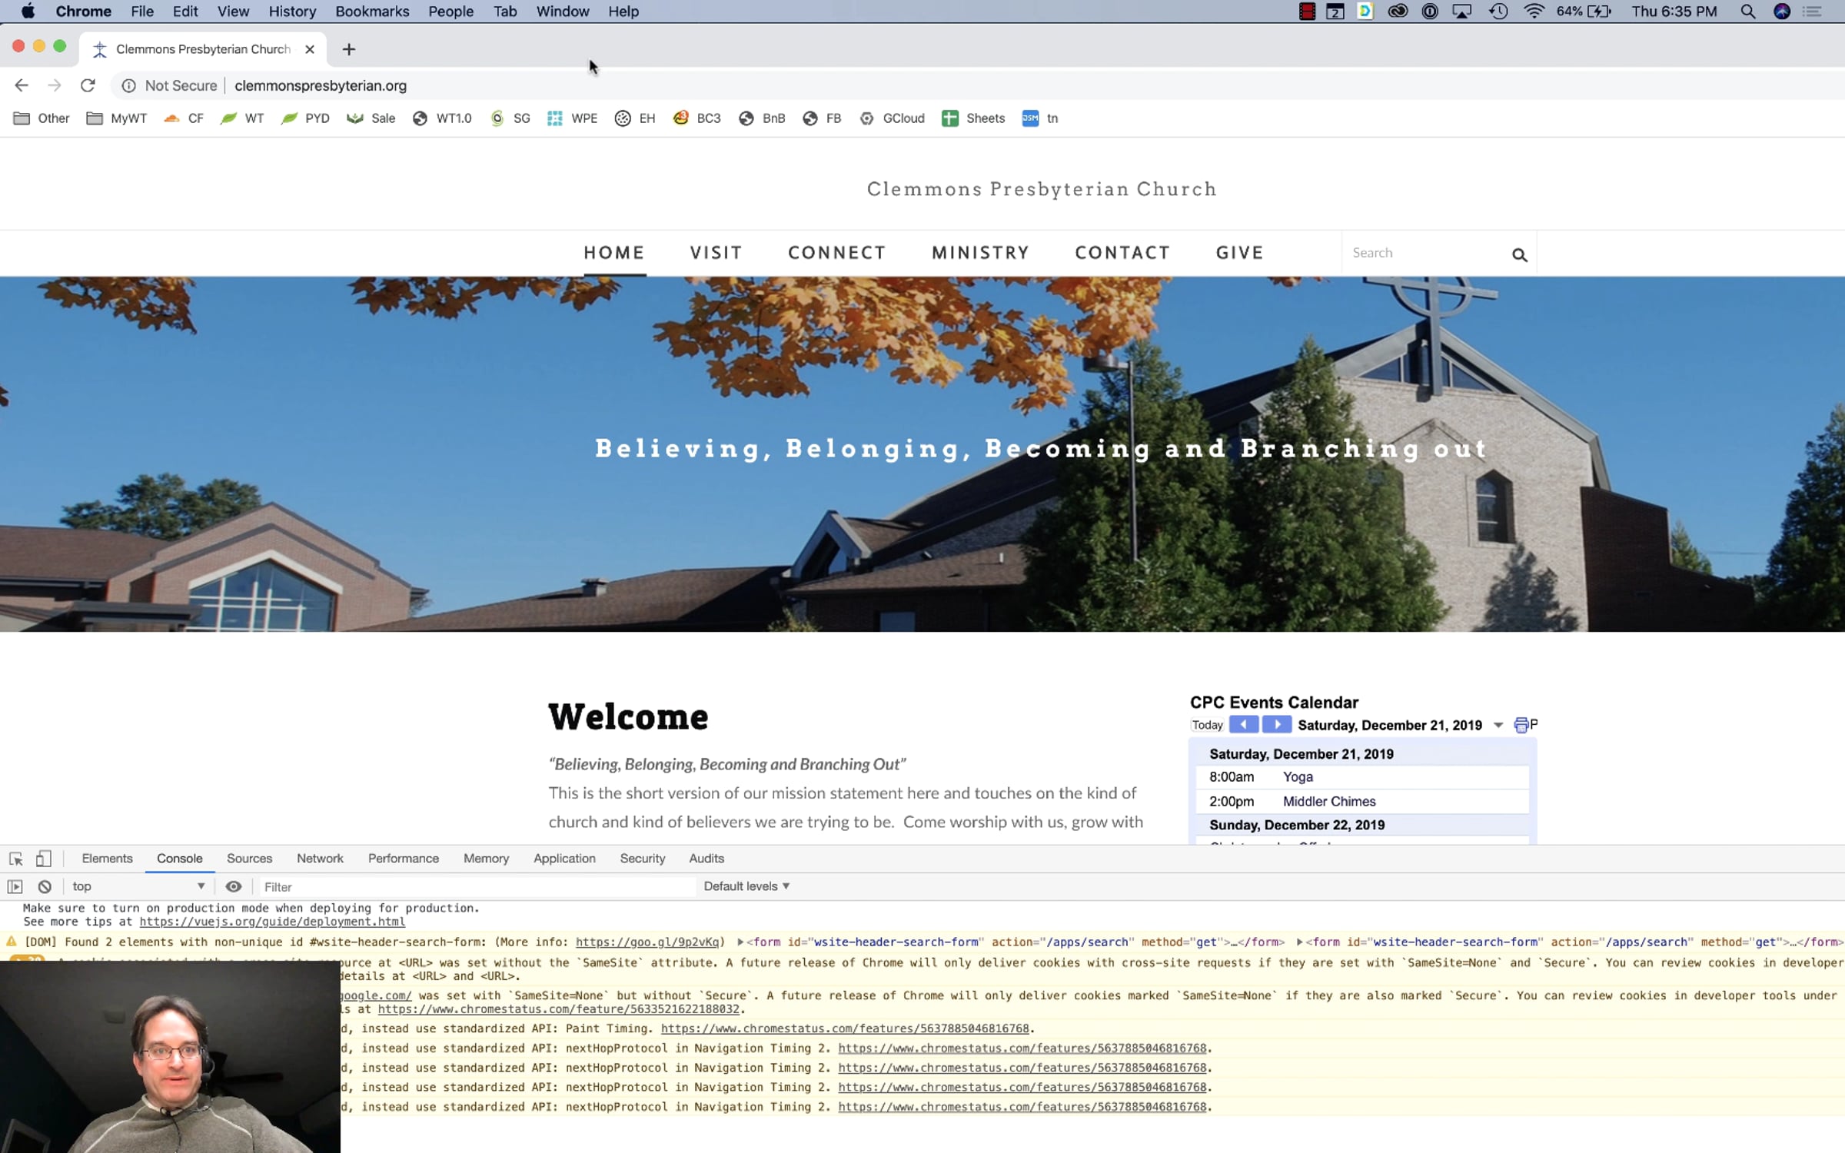Image resolution: width=1845 pixels, height=1153 pixels.
Task: Click the inspect element picker icon
Action: (x=15, y=859)
